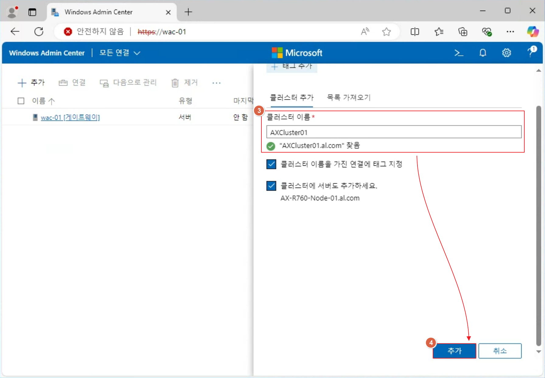Toggle the select-all connections checkbox
The image size is (545, 378).
click(x=21, y=101)
